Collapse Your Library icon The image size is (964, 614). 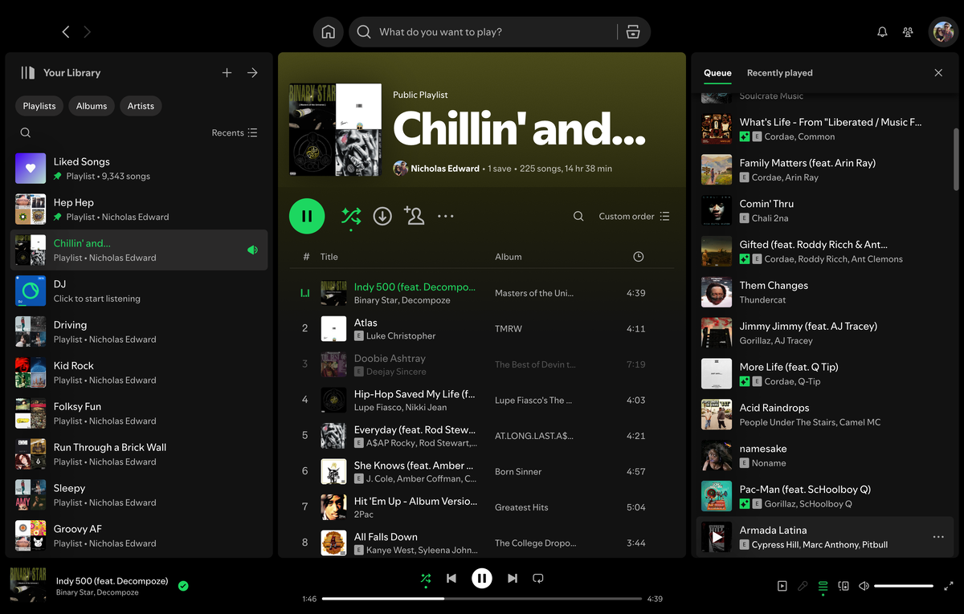pos(28,72)
